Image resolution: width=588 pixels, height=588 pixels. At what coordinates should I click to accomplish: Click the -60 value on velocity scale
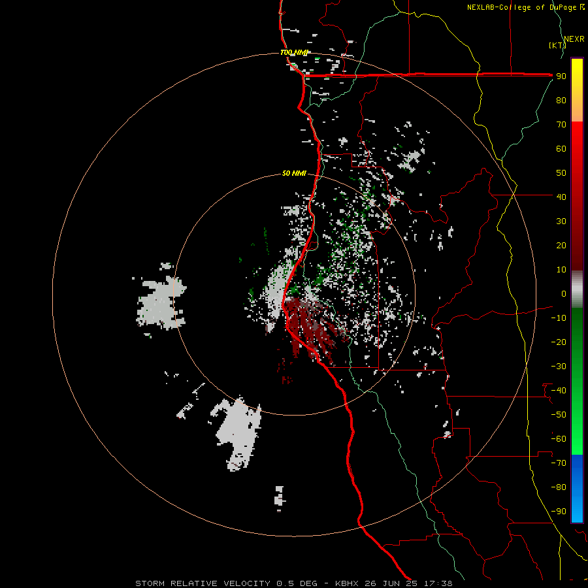559,439
